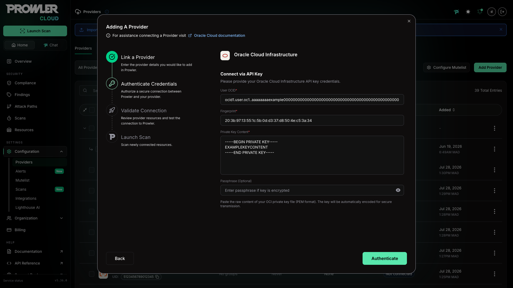Open row actions for 1:29PM MAD entry
Viewport: 513px width, 288px height.
494,191
